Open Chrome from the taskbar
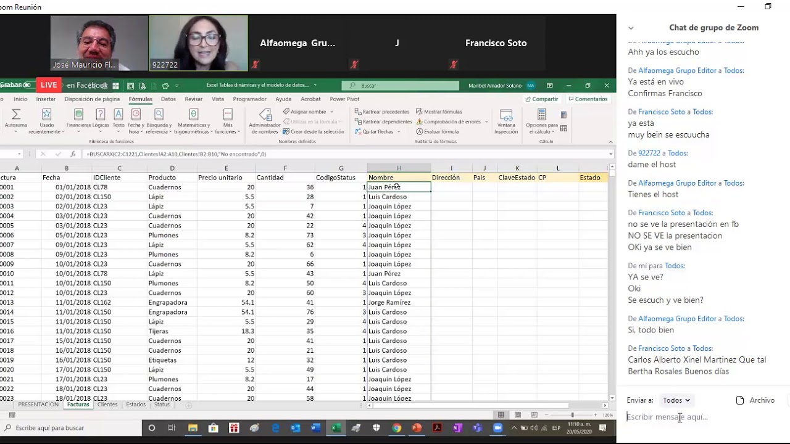The height and width of the screenshot is (444, 790). pos(396,428)
